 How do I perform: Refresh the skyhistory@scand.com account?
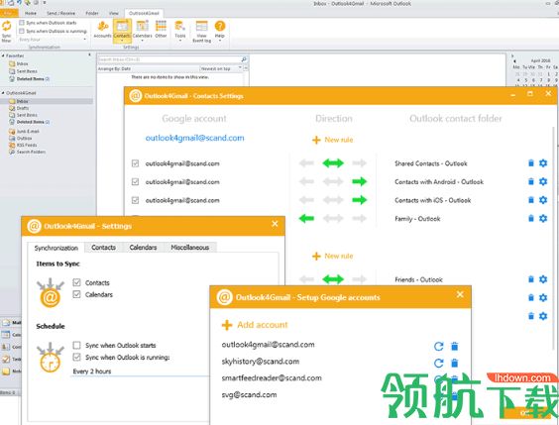(439, 363)
